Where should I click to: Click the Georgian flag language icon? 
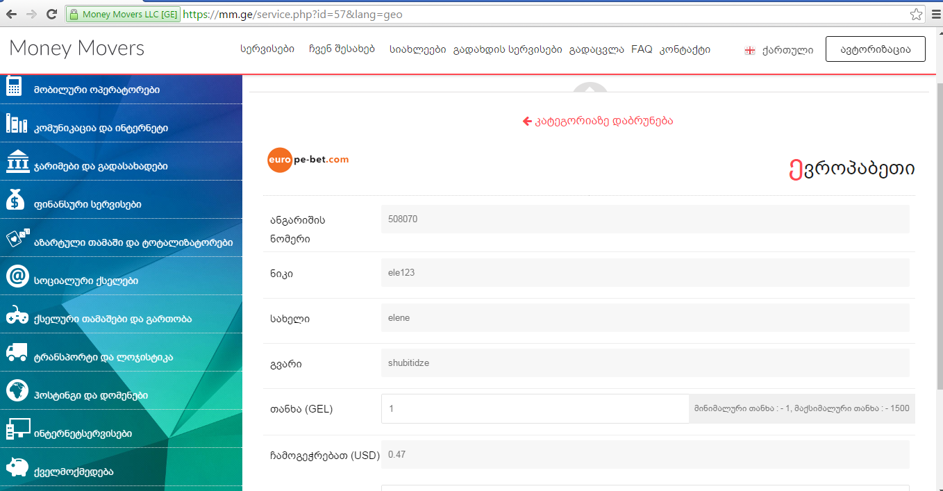click(750, 50)
